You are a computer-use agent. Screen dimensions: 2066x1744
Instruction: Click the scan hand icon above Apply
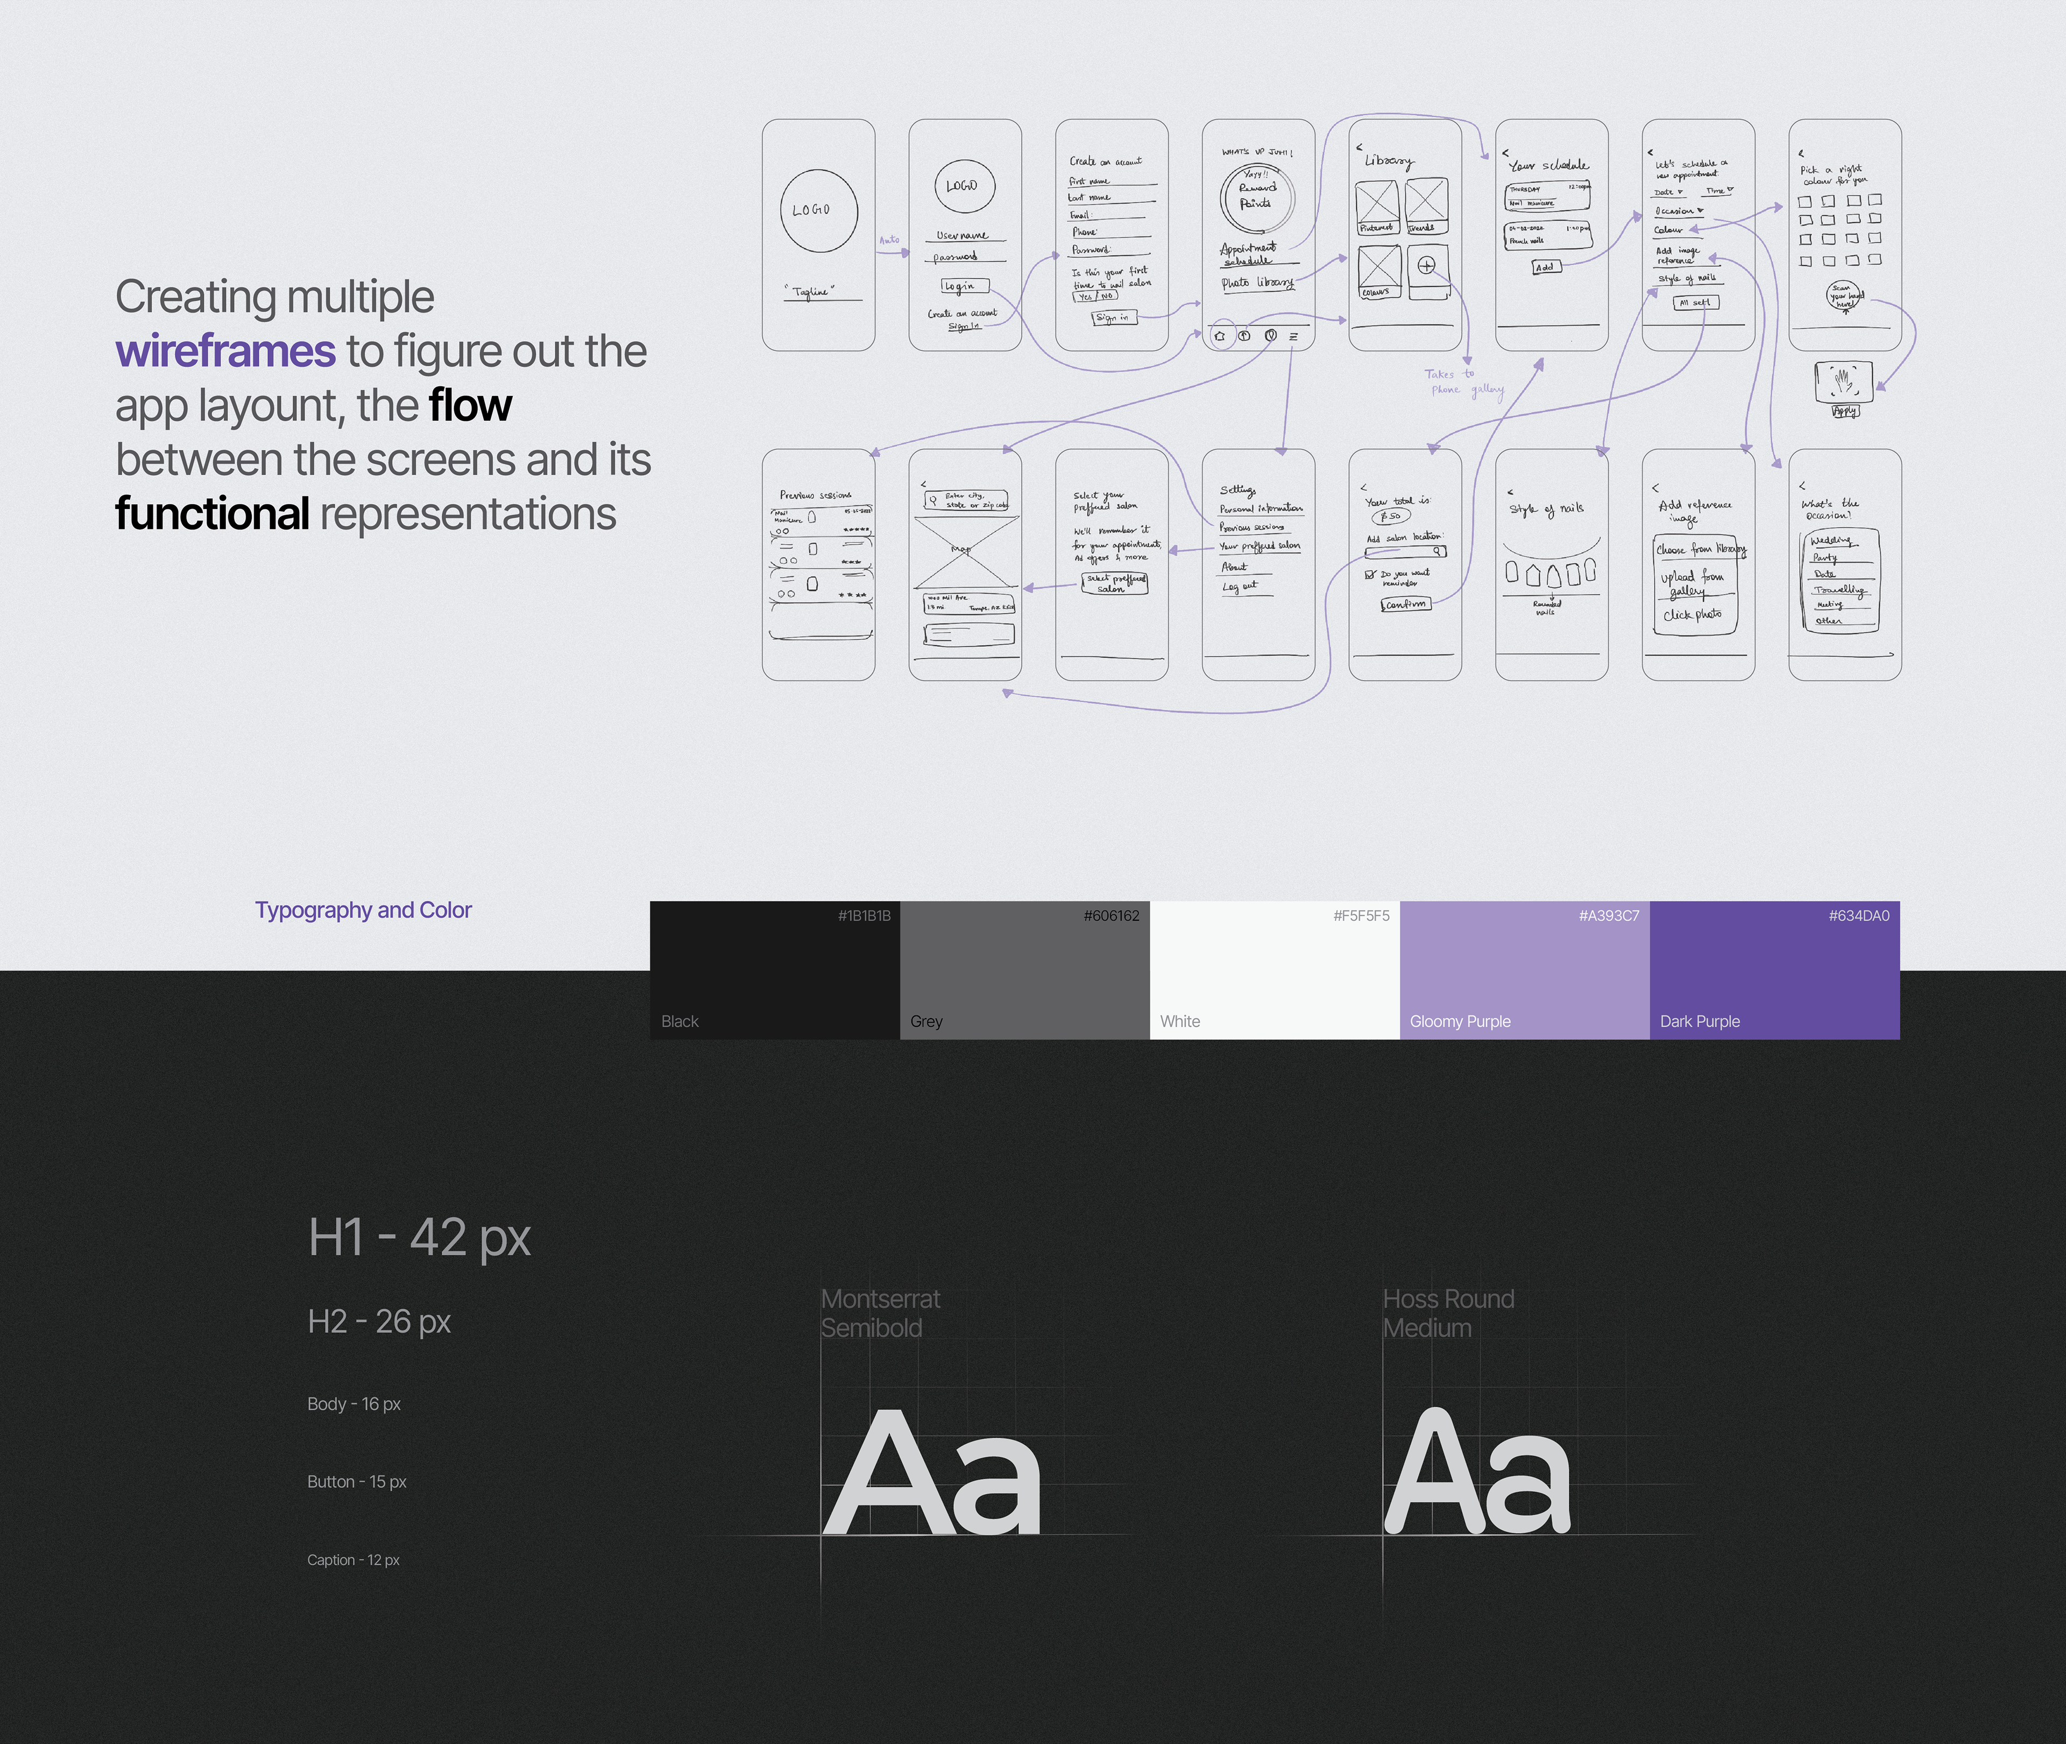[x=1843, y=380]
